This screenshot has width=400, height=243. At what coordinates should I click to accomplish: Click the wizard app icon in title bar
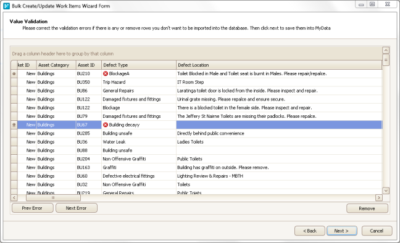pos(6,6)
